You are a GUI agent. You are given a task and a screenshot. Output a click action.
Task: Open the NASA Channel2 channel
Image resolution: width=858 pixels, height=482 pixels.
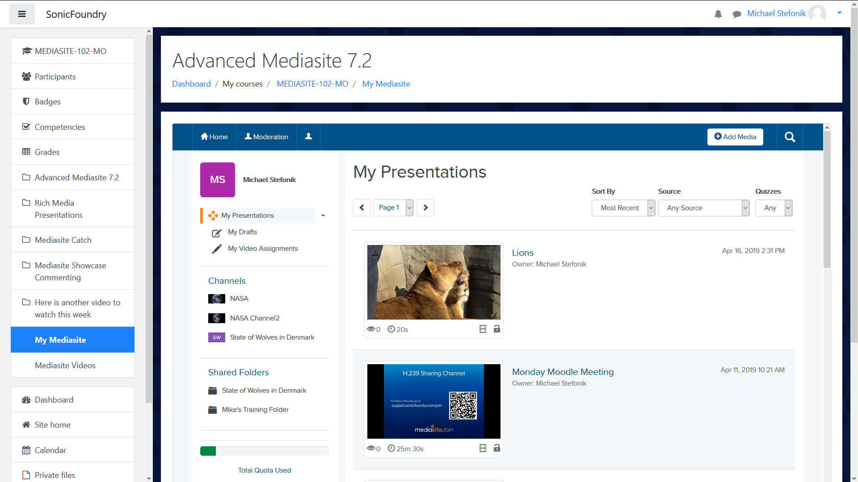(x=255, y=318)
